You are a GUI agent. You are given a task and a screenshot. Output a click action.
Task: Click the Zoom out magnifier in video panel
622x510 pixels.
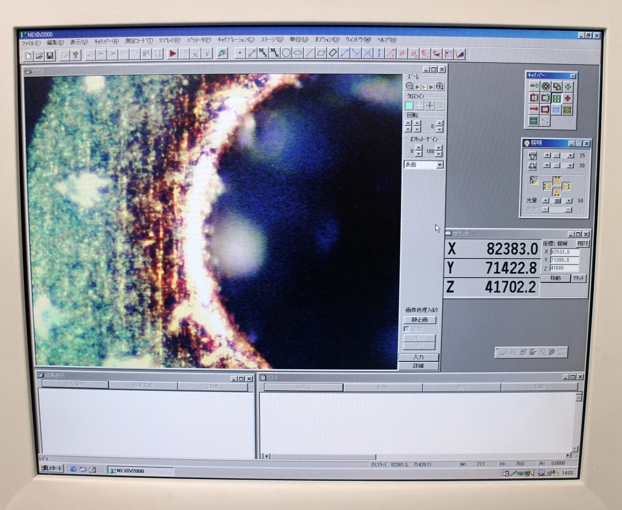pyautogui.click(x=409, y=86)
